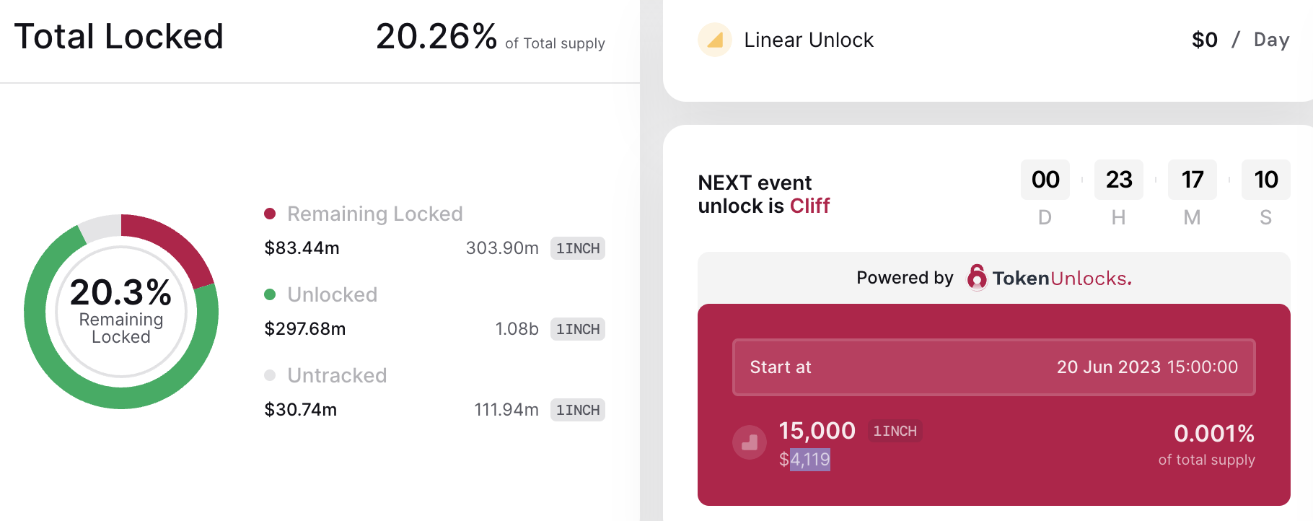Click the countdown days box showing 00
Viewport: 1313px width, 521px height.
(1045, 180)
